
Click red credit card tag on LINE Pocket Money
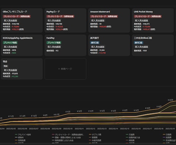click(148, 16)
